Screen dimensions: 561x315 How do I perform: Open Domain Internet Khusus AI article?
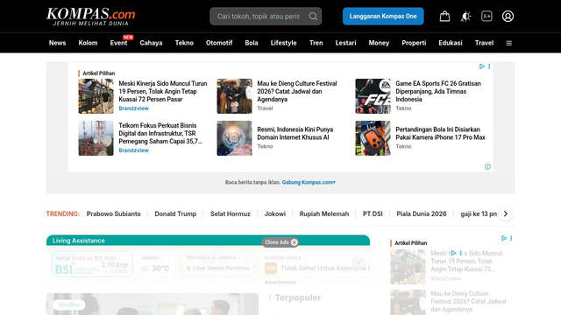[x=295, y=133]
